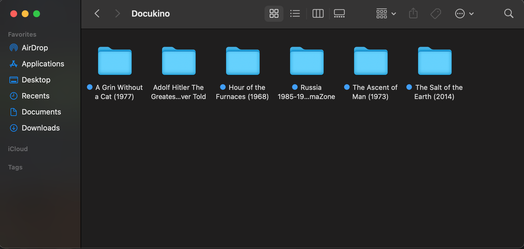Click the Applications sidebar icon
Screen dimensions: 524x249
click(x=13, y=64)
